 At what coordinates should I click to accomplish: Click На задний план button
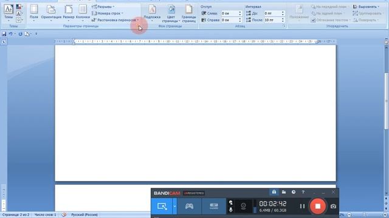coord(328,13)
